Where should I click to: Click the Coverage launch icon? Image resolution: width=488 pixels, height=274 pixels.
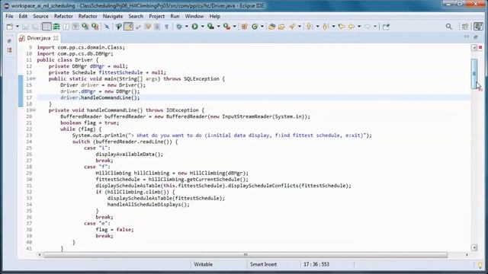pos(210,27)
